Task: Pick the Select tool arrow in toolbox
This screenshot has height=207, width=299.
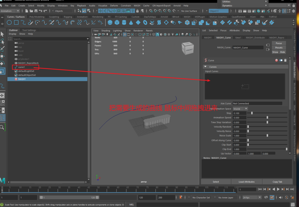Action: (2, 34)
